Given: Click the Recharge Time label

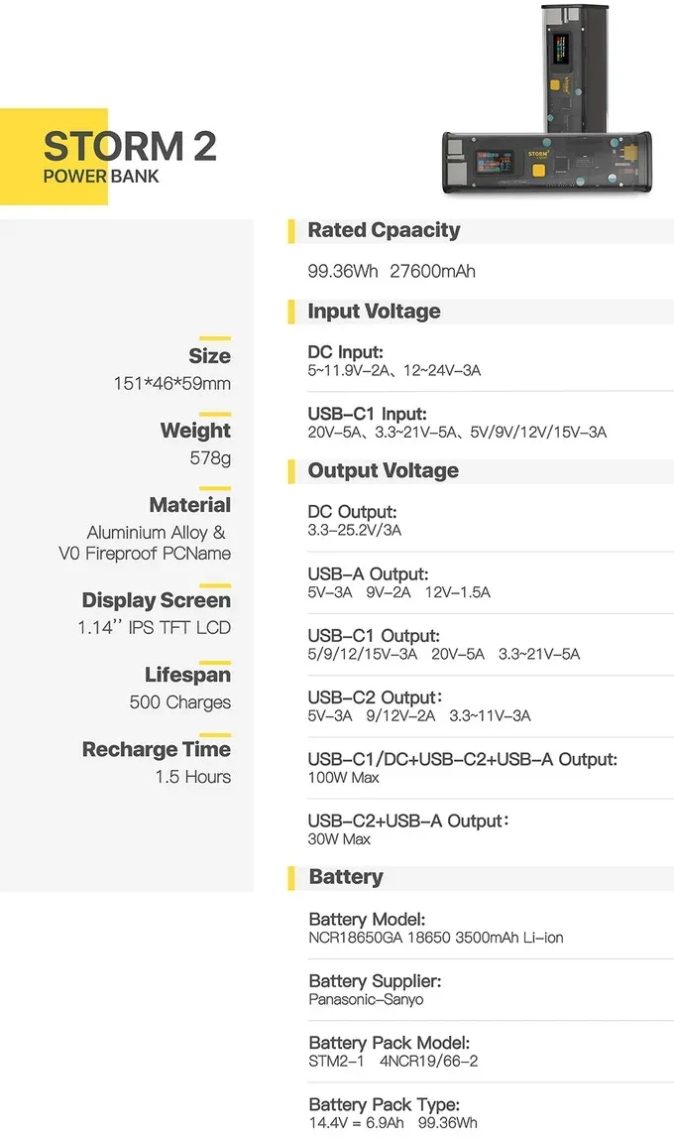Looking at the screenshot, I should (x=157, y=749).
